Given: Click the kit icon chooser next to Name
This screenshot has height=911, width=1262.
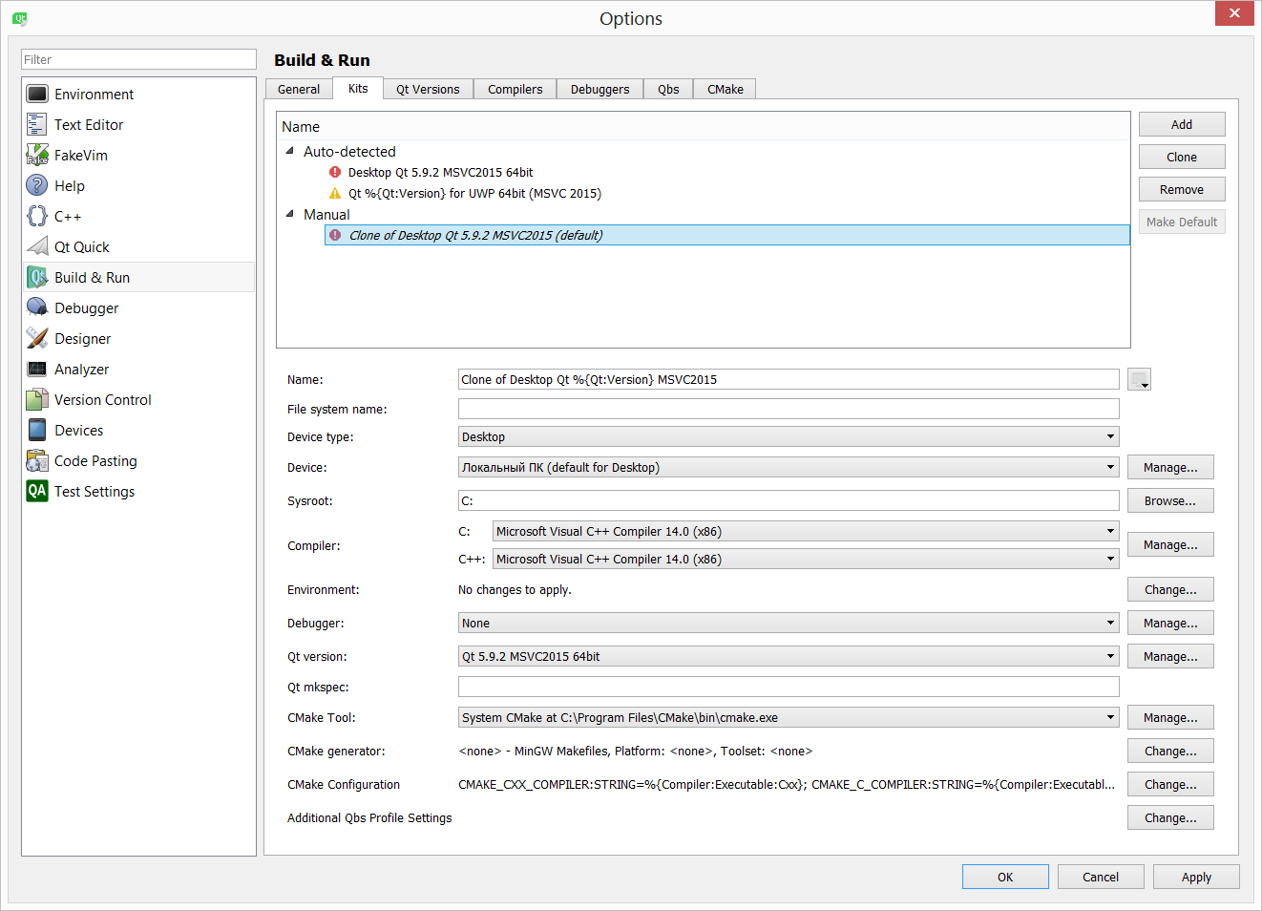Looking at the screenshot, I should 1139,379.
